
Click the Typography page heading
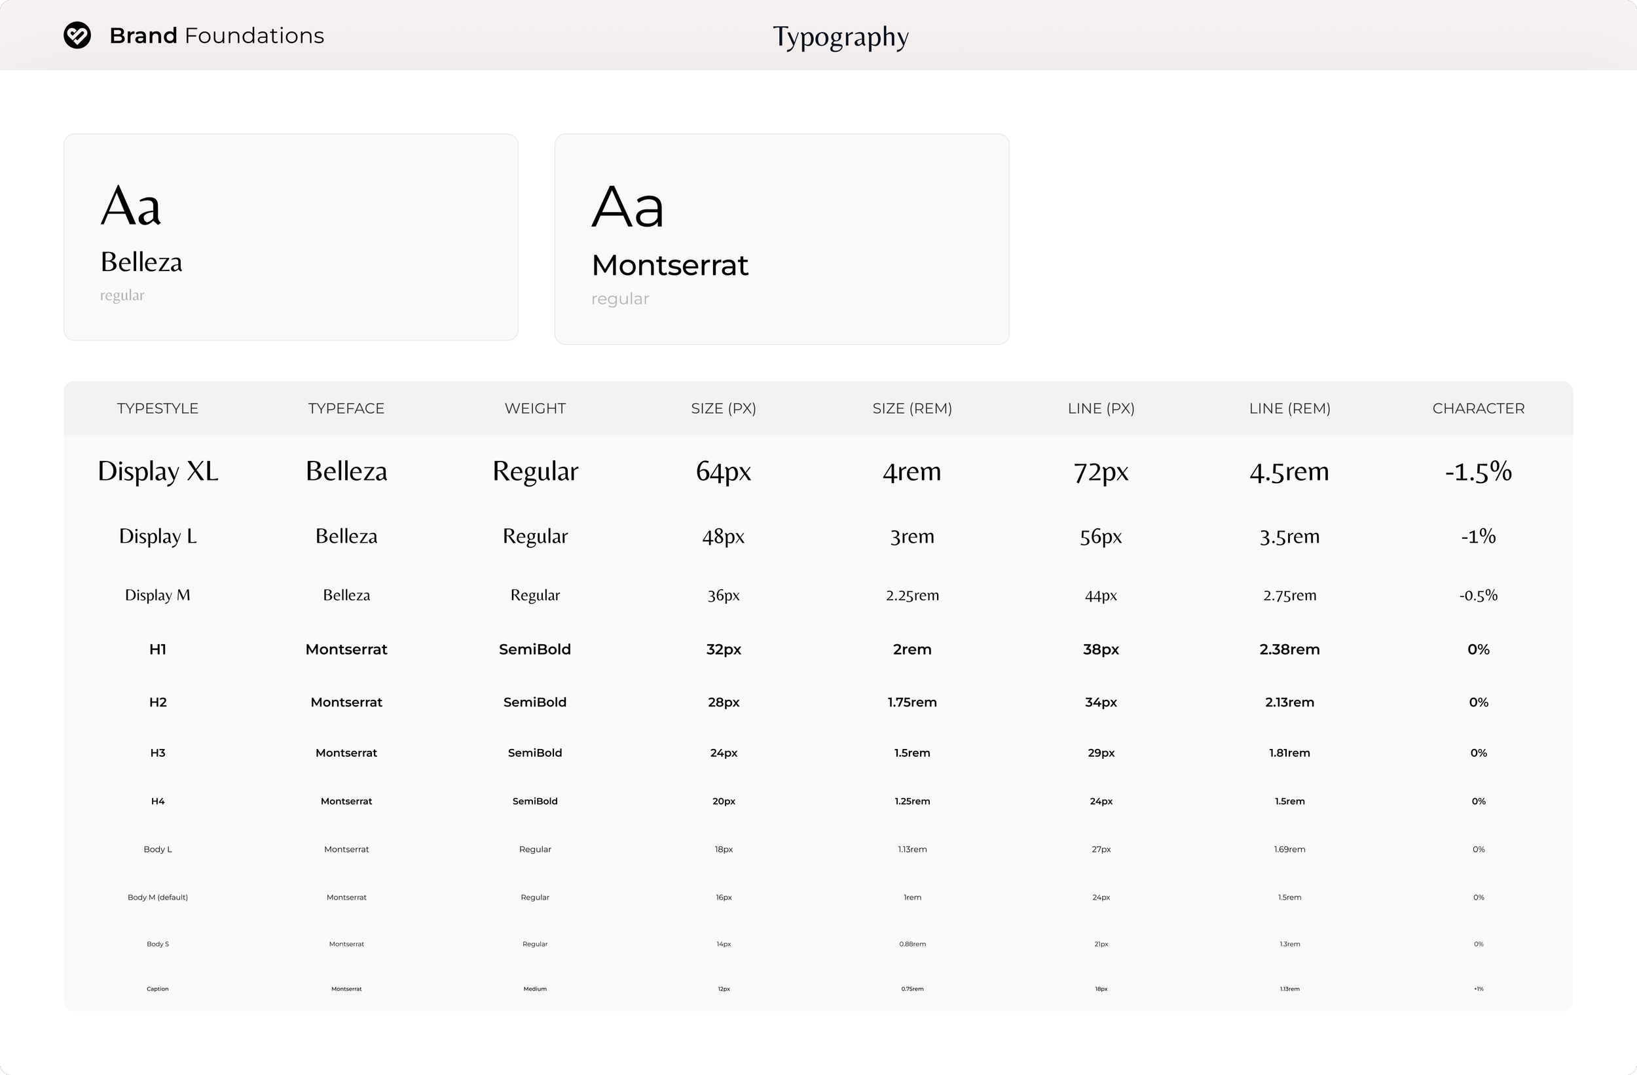pyautogui.click(x=840, y=37)
